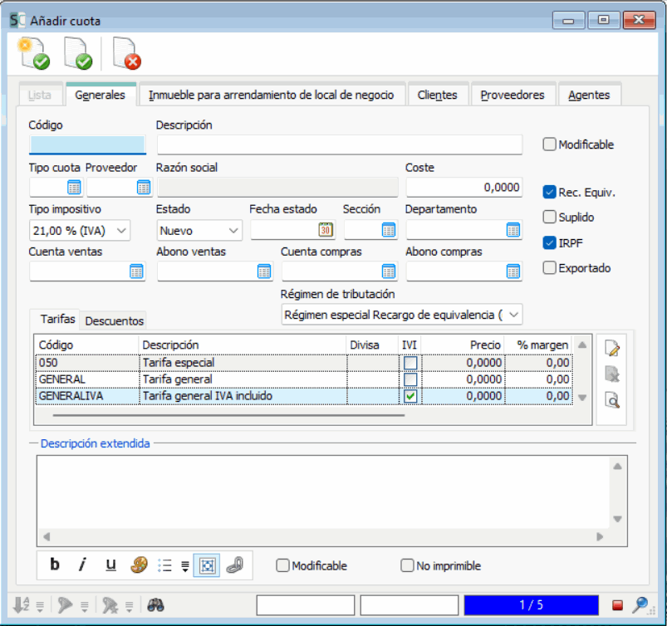This screenshot has width=667, height=626.
Task: Expand the Tipo impositivo dropdown
Action: (121, 231)
